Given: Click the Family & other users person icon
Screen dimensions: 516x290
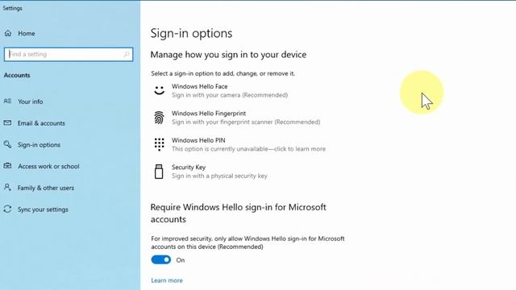Looking at the screenshot, I should pos(7,188).
